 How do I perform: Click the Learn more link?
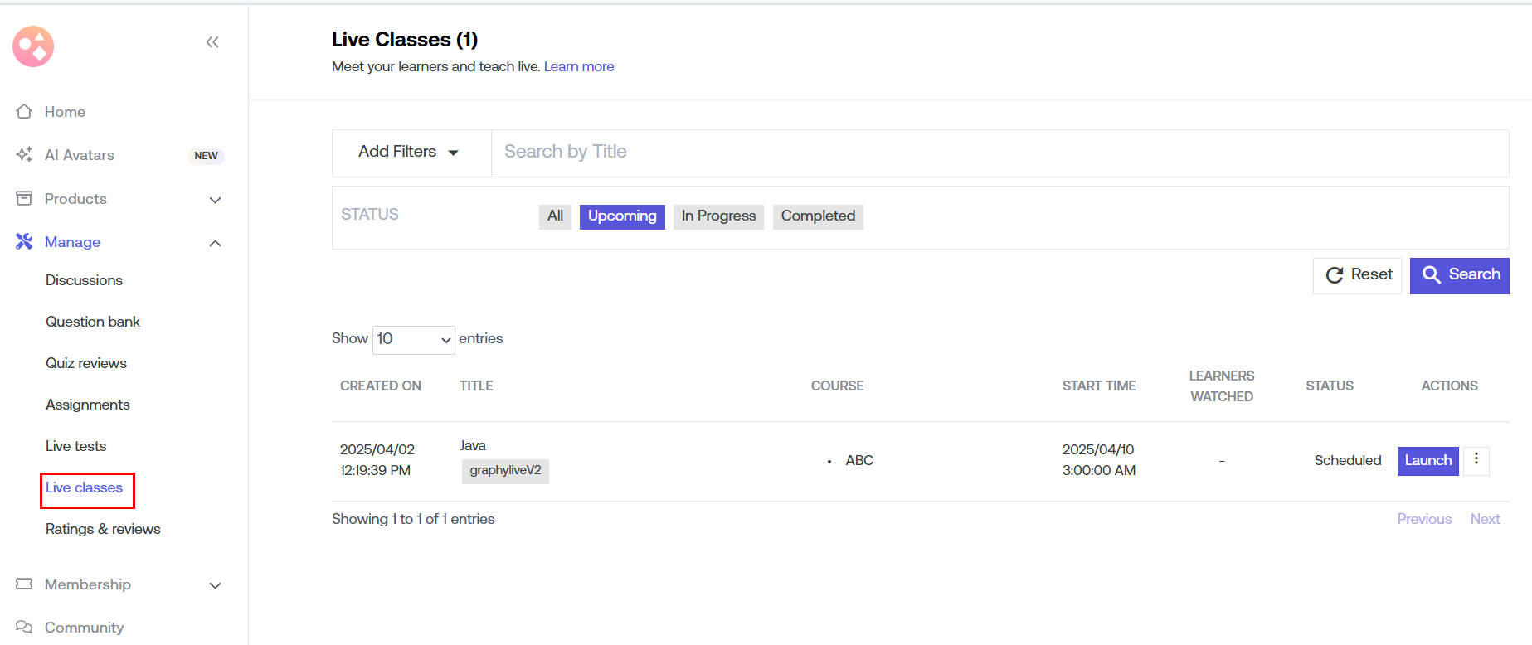click(x=579, y=67)
